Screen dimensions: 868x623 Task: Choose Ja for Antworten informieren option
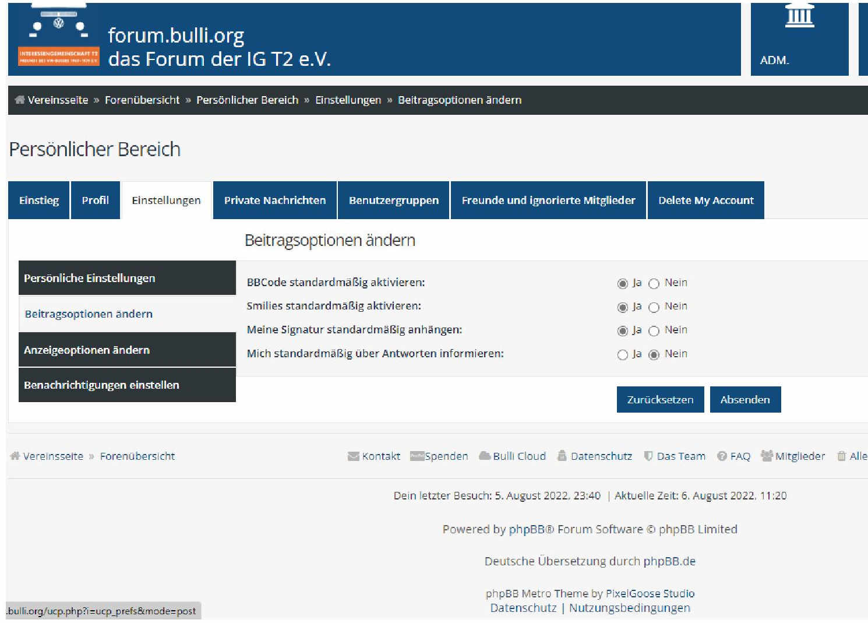coord(622,355)
